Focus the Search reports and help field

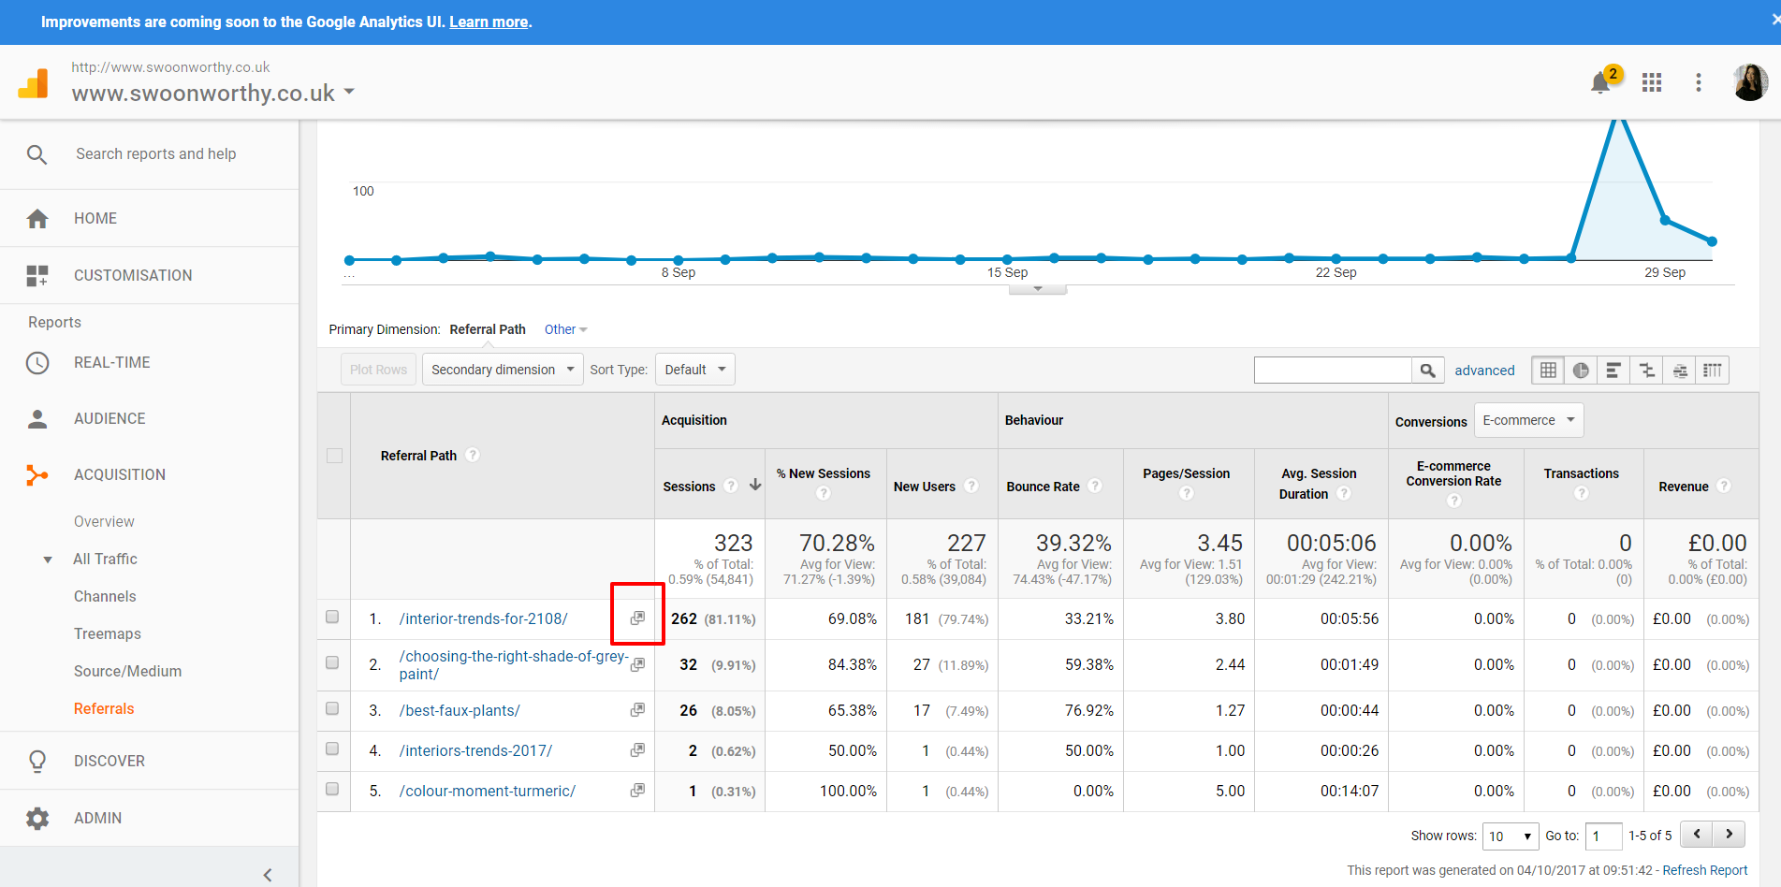[156, 153]
